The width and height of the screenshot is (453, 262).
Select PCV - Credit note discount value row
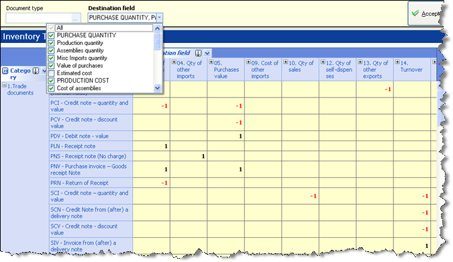click(91, 123)
